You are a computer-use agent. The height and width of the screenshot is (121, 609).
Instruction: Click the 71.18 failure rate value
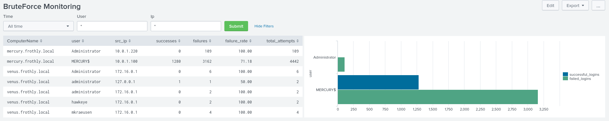(246, 61)
